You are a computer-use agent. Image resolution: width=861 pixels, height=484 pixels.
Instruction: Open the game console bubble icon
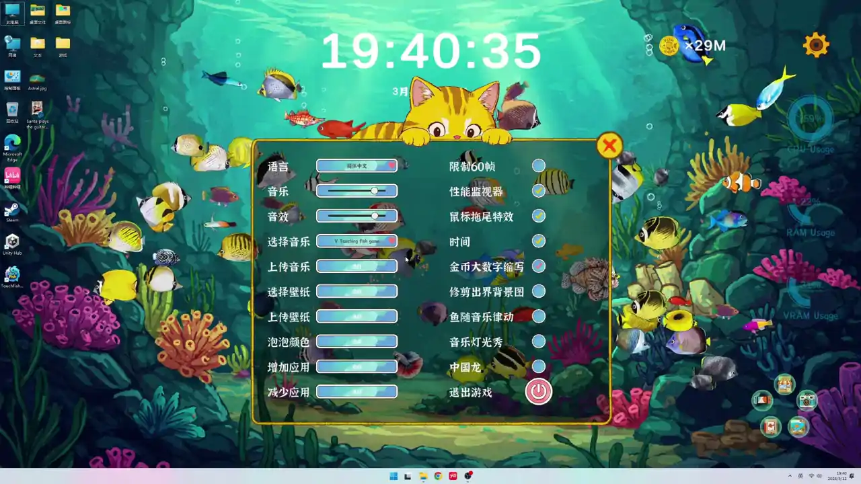tap(762, 401)
